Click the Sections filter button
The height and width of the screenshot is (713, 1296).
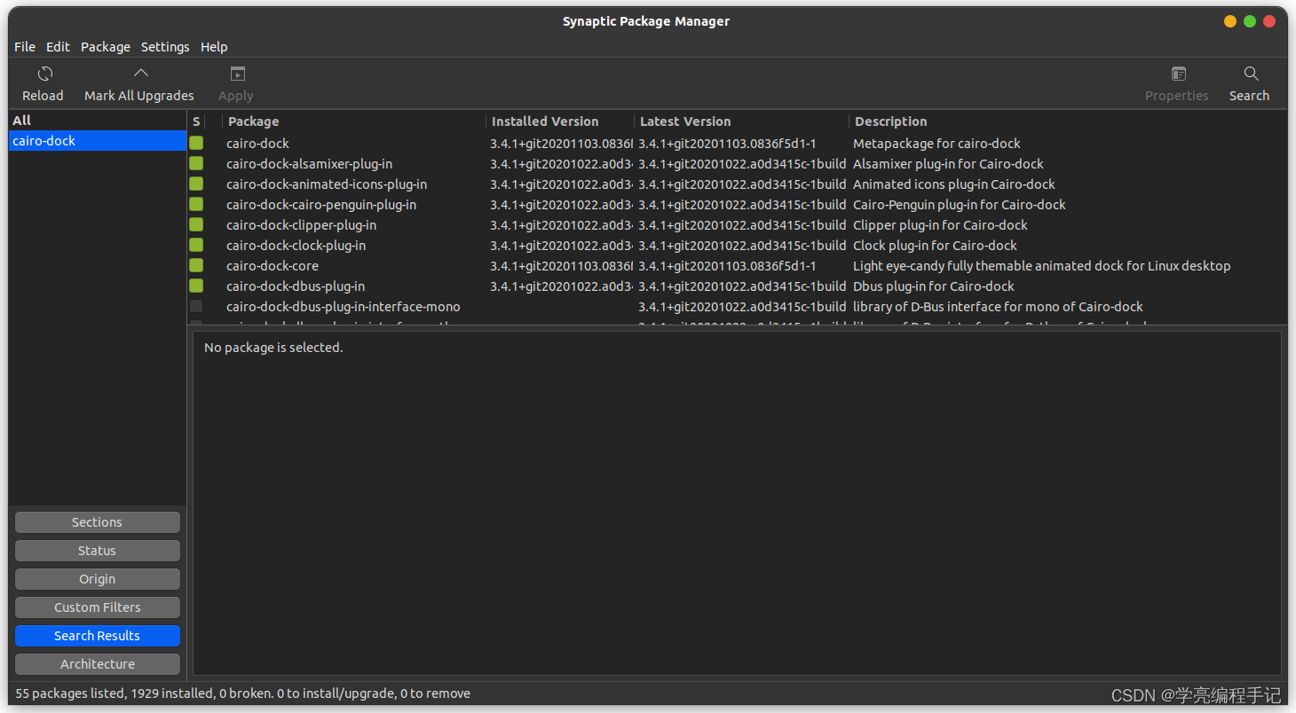98,522
